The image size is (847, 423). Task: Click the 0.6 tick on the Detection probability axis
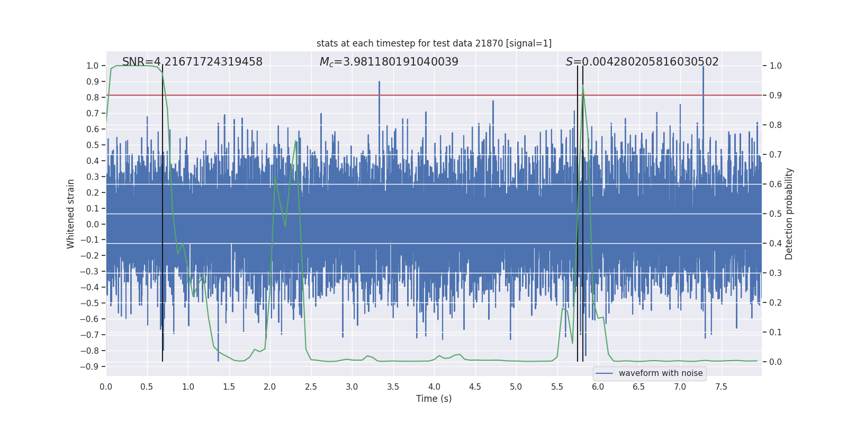pyautogui.click(x=776, y=185)
